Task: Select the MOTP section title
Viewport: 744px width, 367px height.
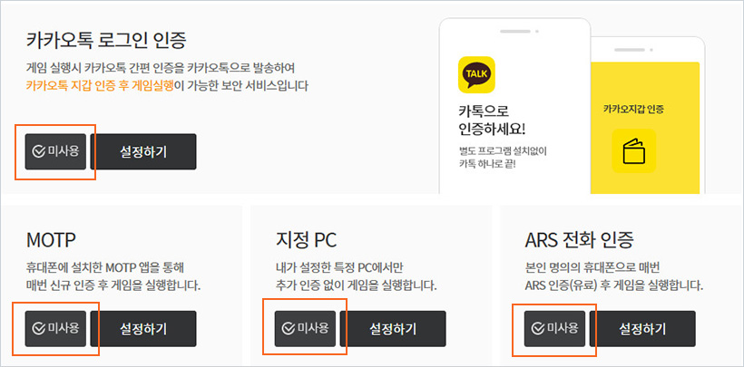Action: (x=51, y=240)
